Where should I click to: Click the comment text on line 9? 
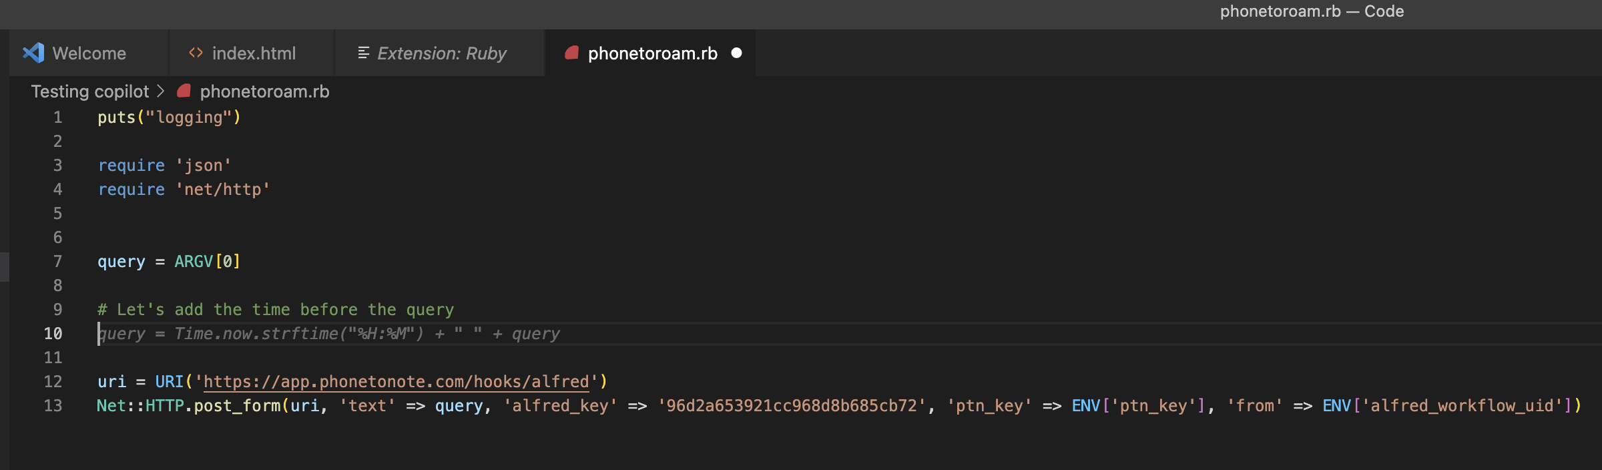276,310
